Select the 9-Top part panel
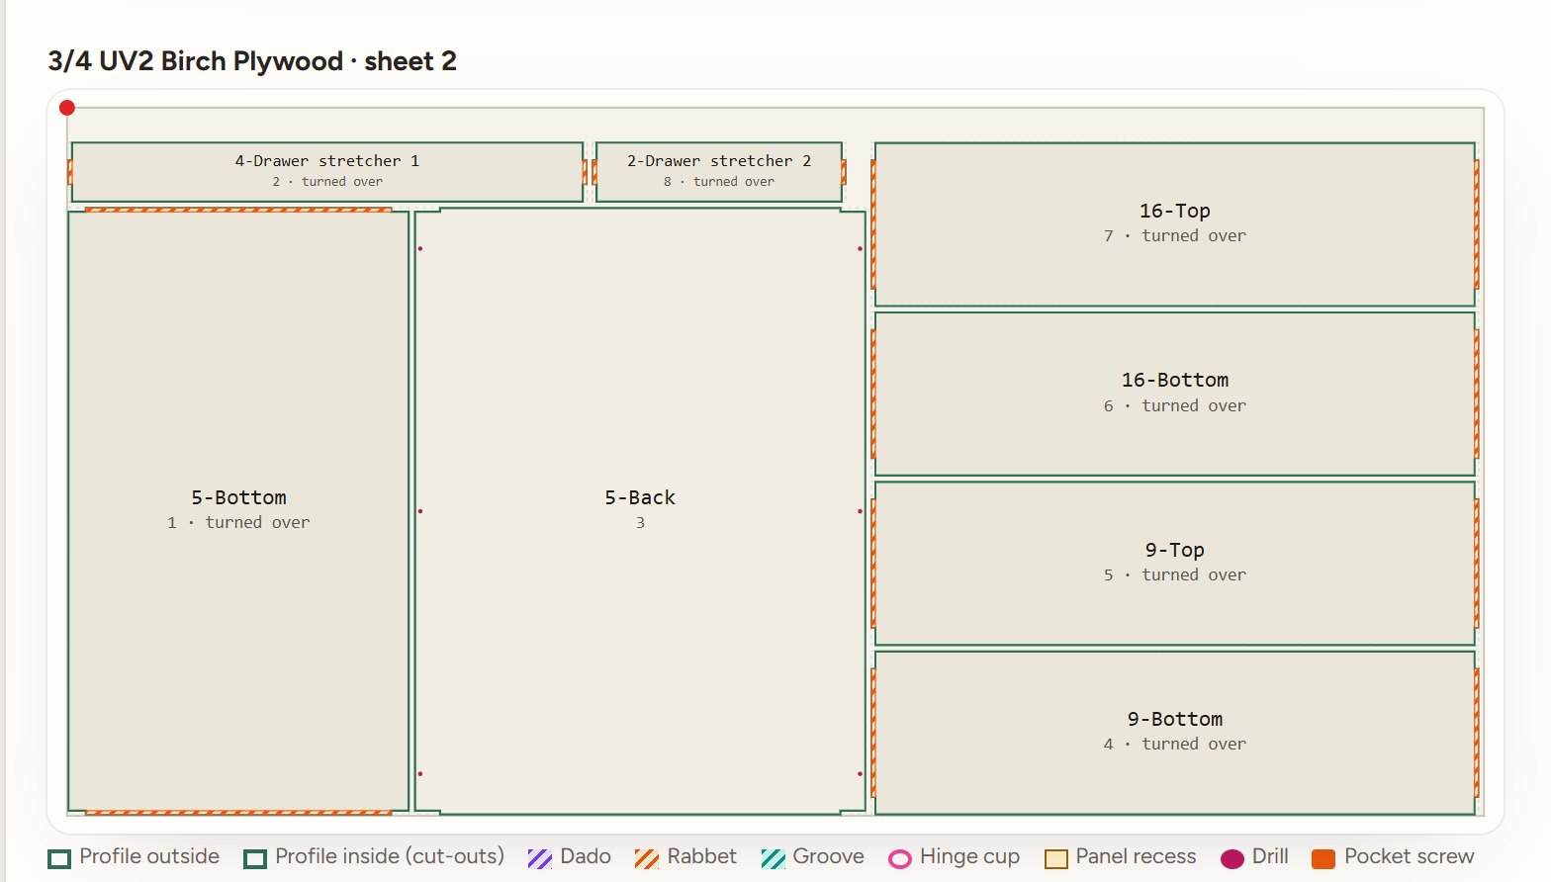The height and width of the screenshot is (882, 1551). [1175, 564]
